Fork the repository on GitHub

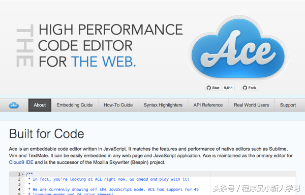click(250, 88)
